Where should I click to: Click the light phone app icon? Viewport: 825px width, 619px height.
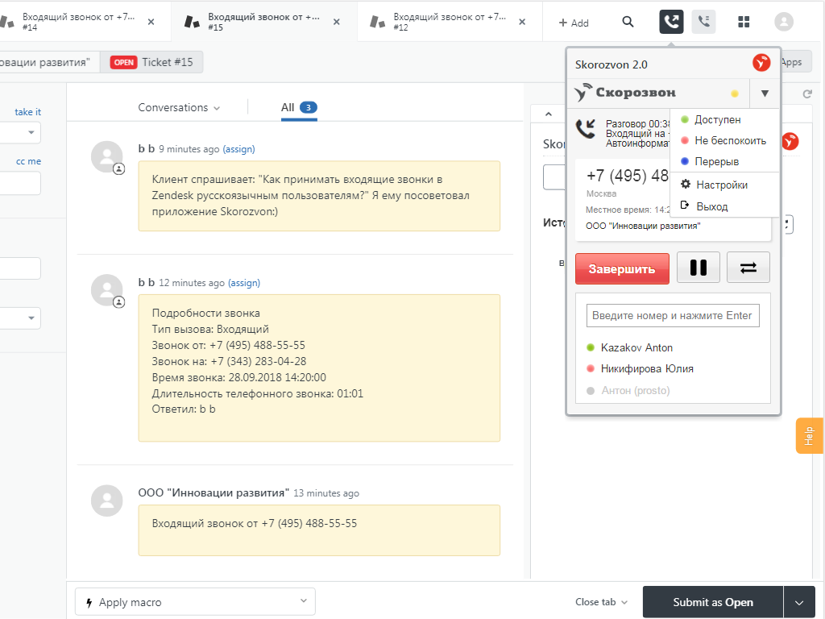[x=703, y=22]
